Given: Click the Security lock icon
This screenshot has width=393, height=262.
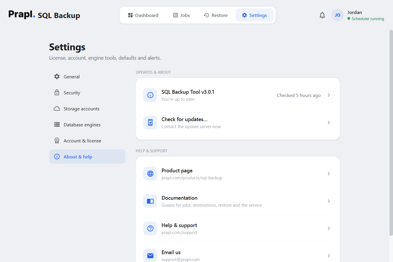Looking at the screenshot, I should point(57,92).
